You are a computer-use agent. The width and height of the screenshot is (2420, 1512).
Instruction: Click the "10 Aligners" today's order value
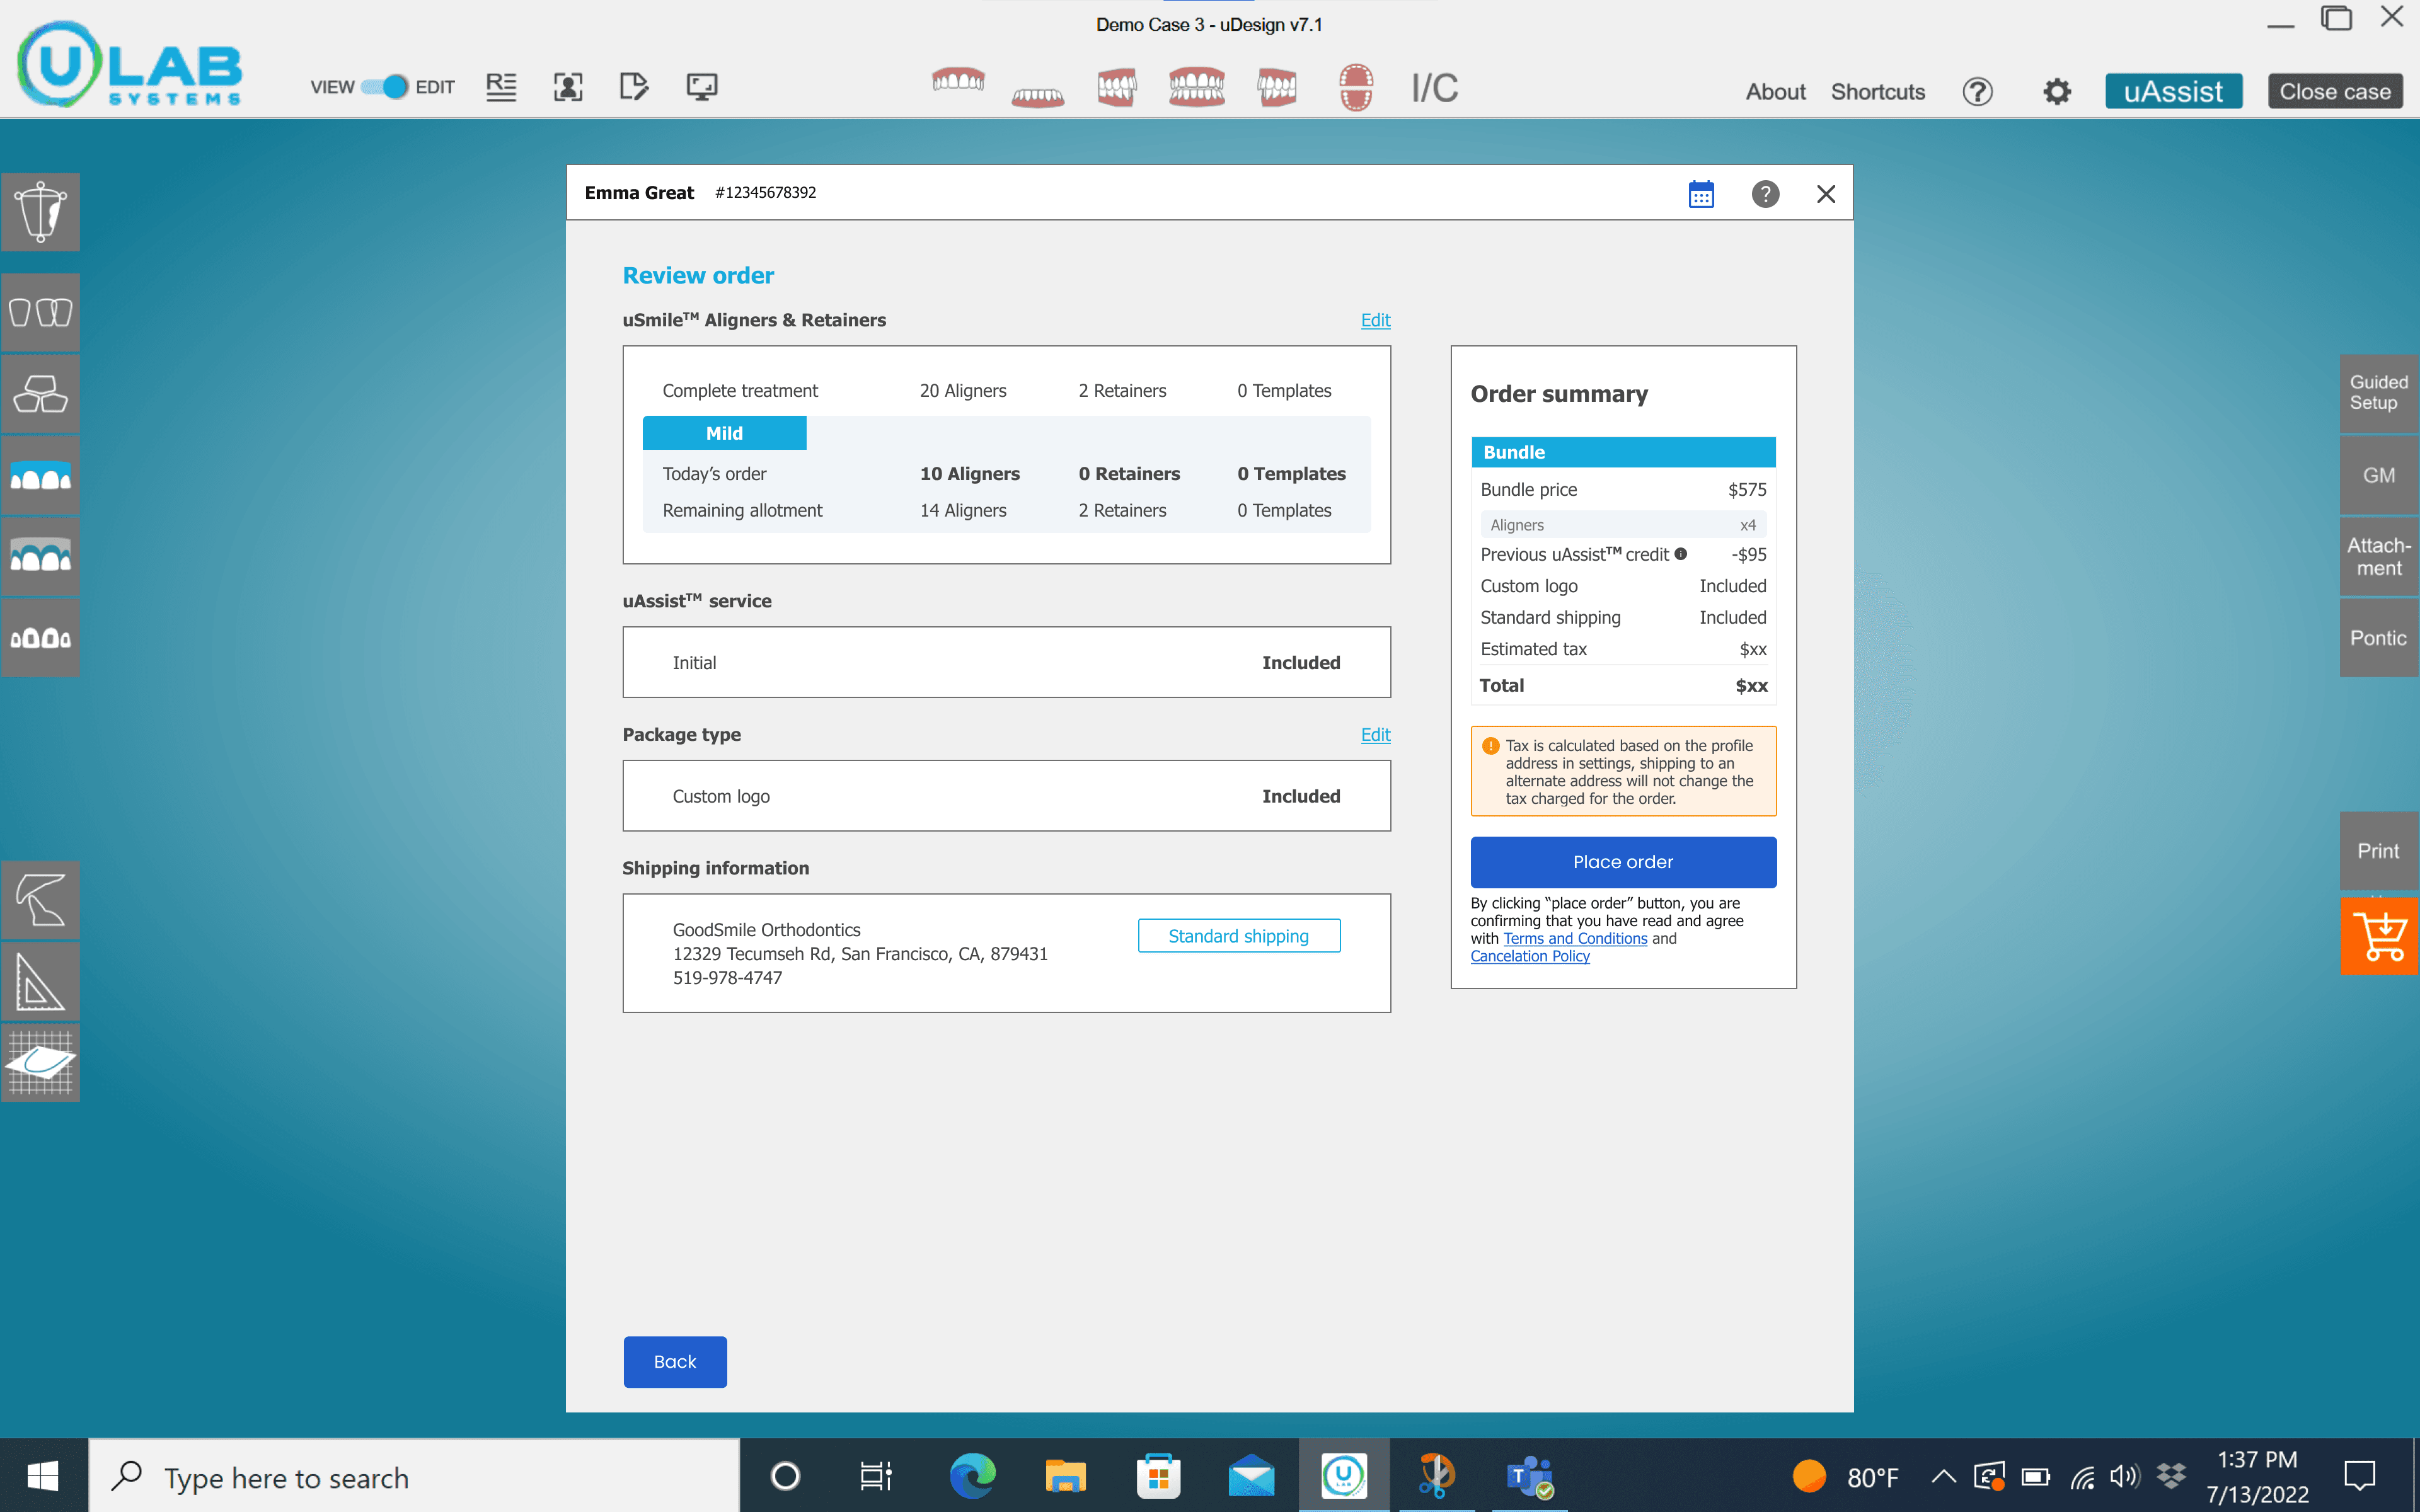(x=970, y=474)
